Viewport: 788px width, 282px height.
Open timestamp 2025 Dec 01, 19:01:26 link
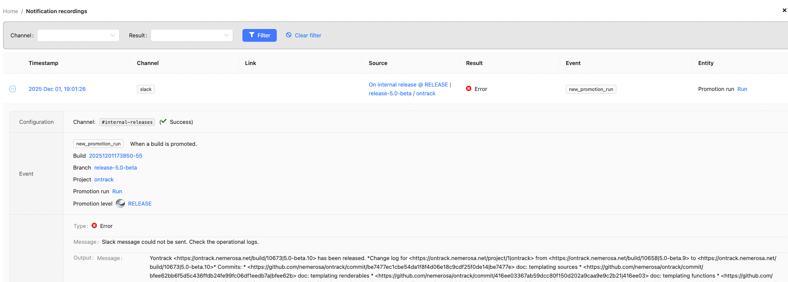[57, 89]
